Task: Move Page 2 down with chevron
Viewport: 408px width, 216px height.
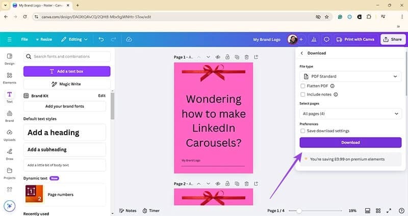Action: coord(208,183)
